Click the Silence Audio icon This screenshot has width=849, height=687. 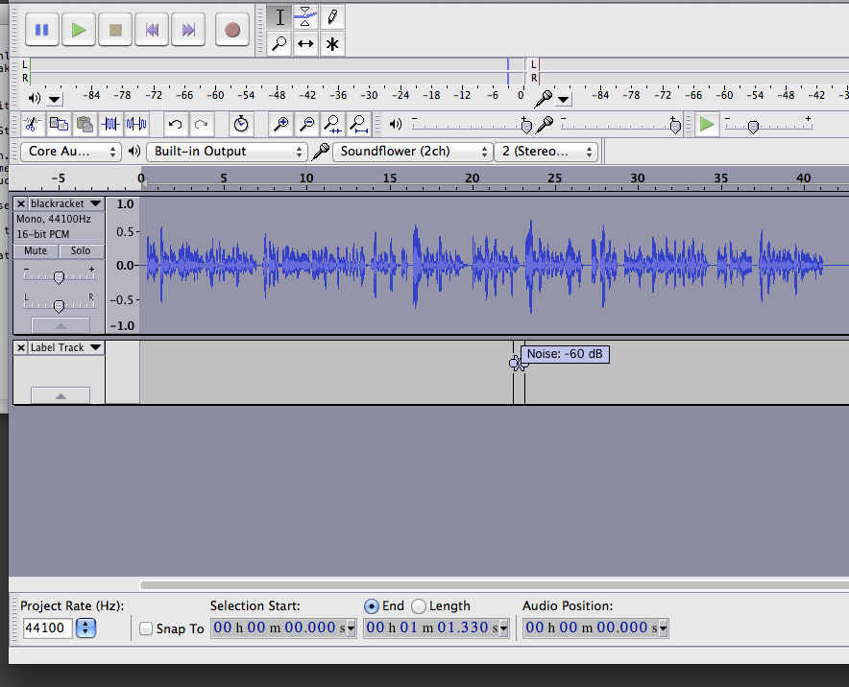pos(136,124)
